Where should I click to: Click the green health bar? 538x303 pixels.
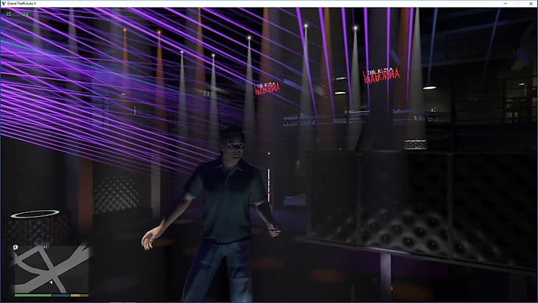point(33,295)
